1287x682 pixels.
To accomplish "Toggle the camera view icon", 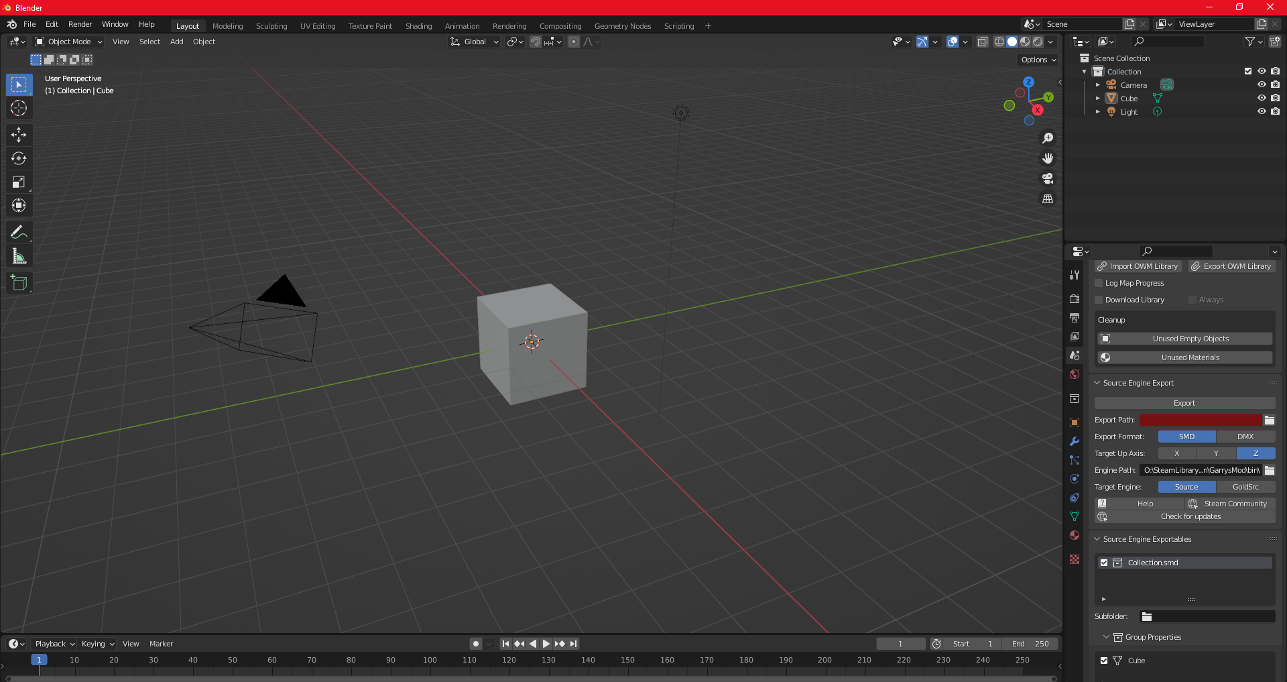I will click(1048, 178).
